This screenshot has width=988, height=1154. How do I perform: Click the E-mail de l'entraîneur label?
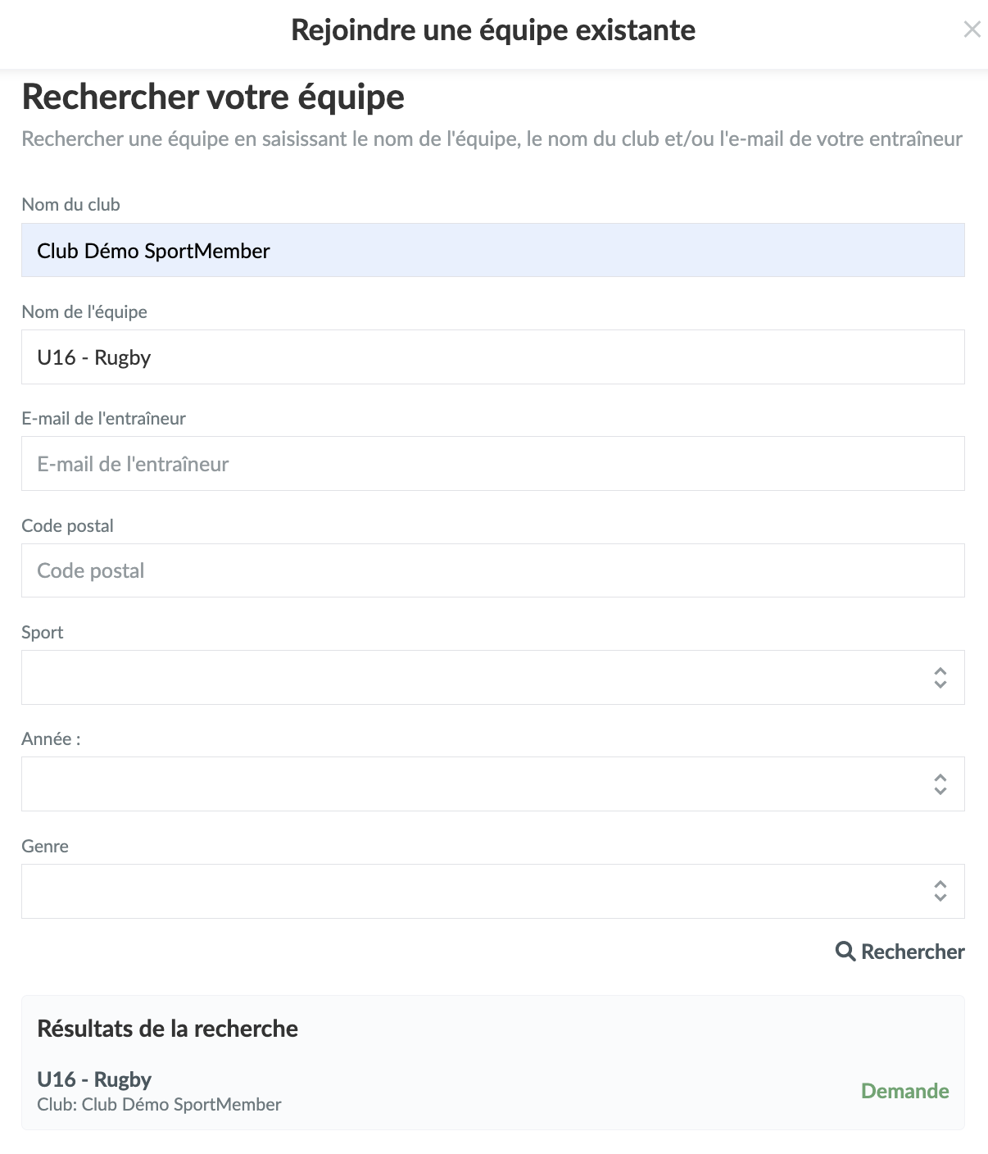pos(103,418)
